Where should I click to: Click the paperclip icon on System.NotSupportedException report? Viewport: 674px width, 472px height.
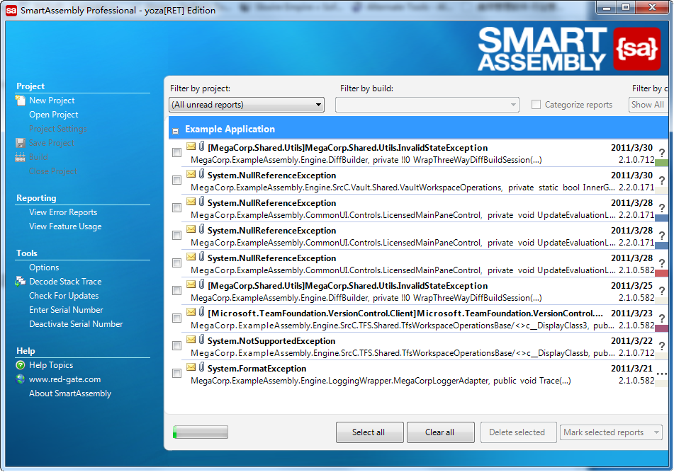tap(201, 340)
